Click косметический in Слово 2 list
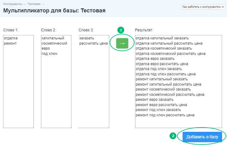The width and height of the screenshot is (227, 147). (x=54, y=43)
